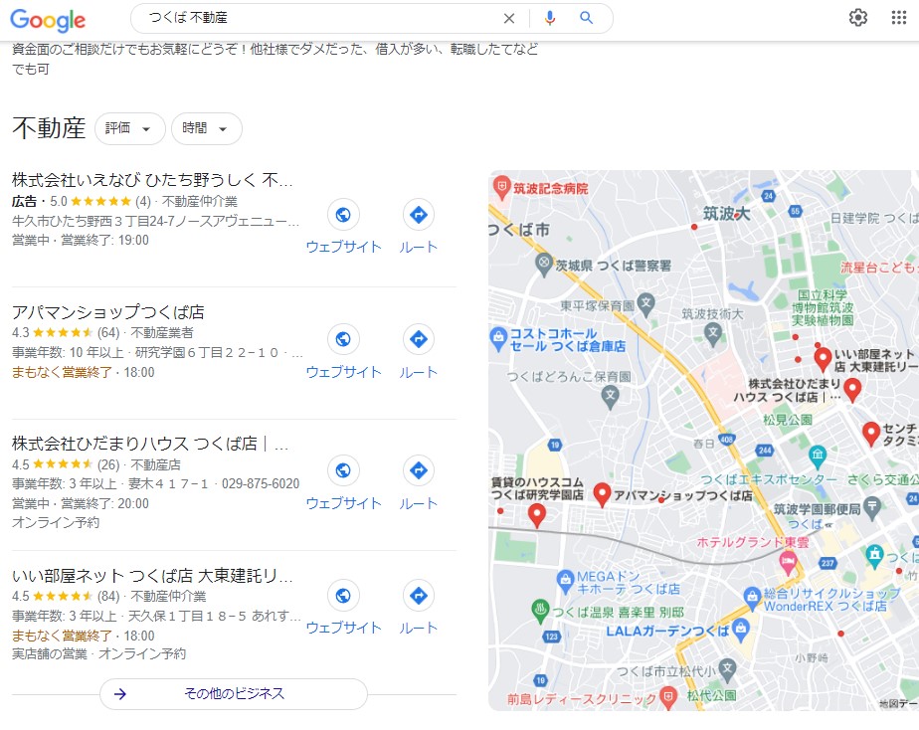Click the route icon for いい部屋ネット つくば店

tap(419, 596)
